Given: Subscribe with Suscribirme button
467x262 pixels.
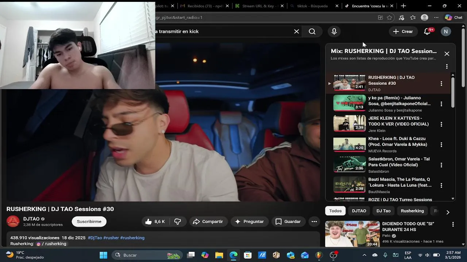Looking at the screenshot, I should click(x=89, y=222).
